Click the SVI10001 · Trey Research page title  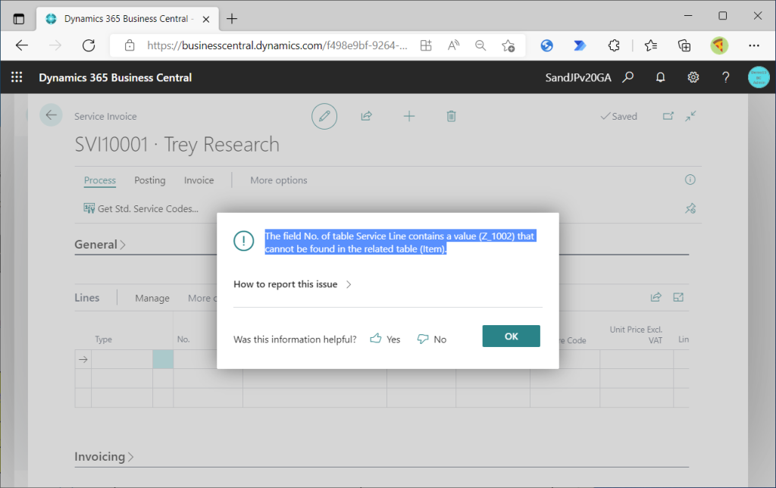pyautogui.click(x=177, y=145)
